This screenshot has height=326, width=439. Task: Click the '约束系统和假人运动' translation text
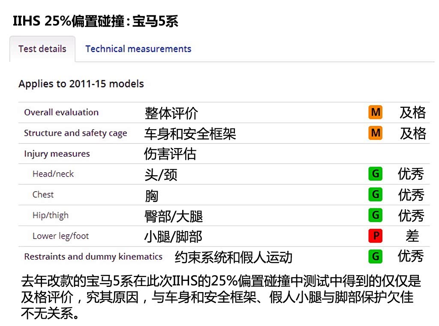(234, 257)
